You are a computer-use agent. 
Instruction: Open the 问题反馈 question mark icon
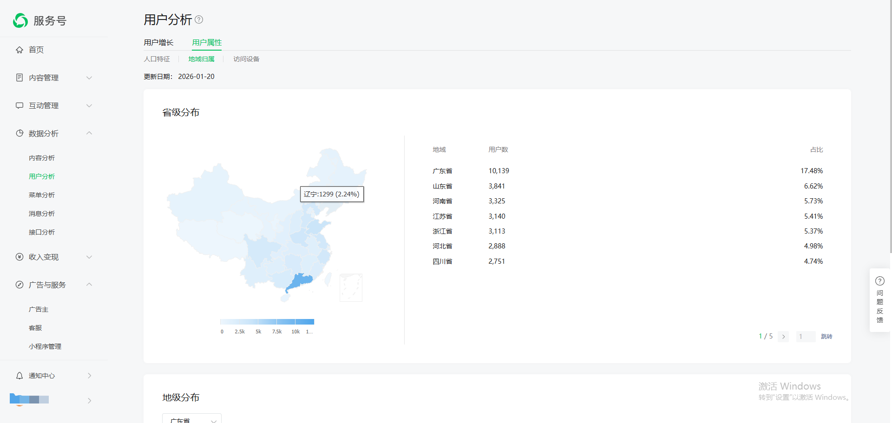point(879,281)
